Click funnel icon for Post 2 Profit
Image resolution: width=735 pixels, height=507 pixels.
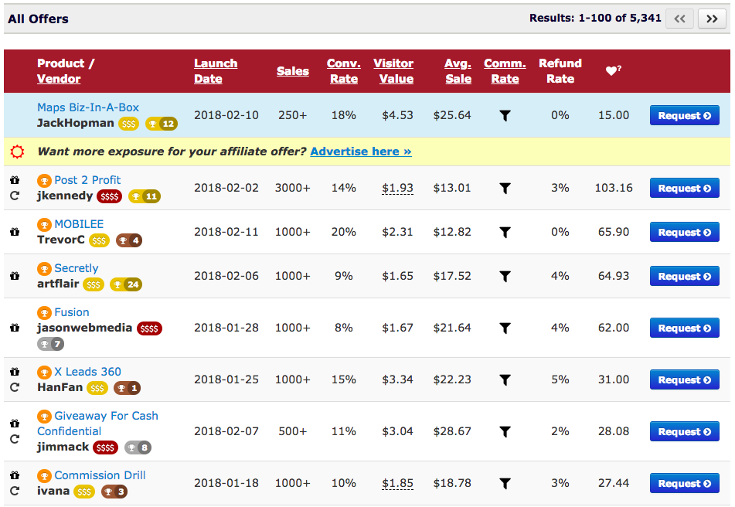pyautogui.click(x=505, y=189)
